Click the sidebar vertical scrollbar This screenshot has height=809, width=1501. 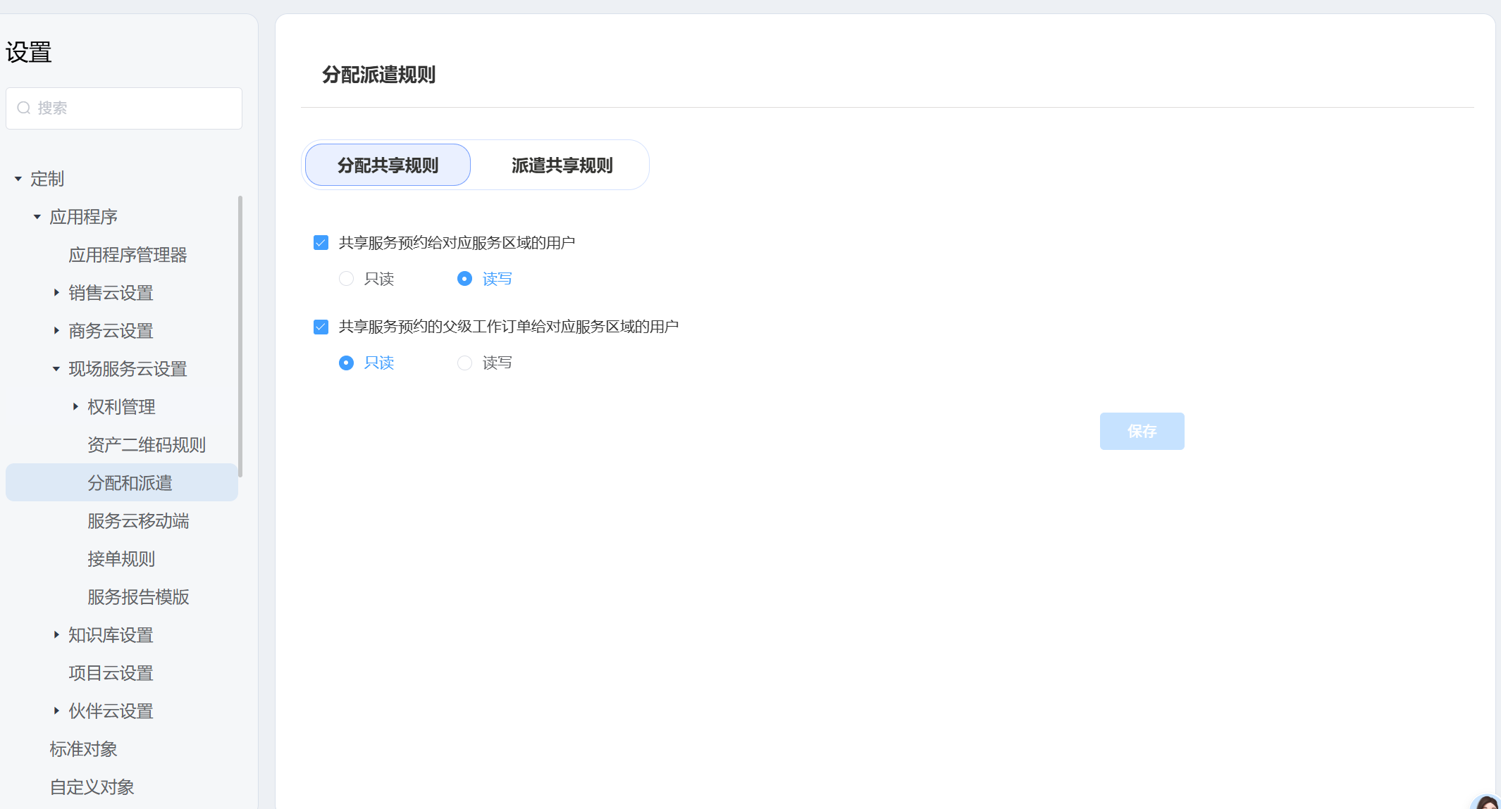tap(240, 337)
